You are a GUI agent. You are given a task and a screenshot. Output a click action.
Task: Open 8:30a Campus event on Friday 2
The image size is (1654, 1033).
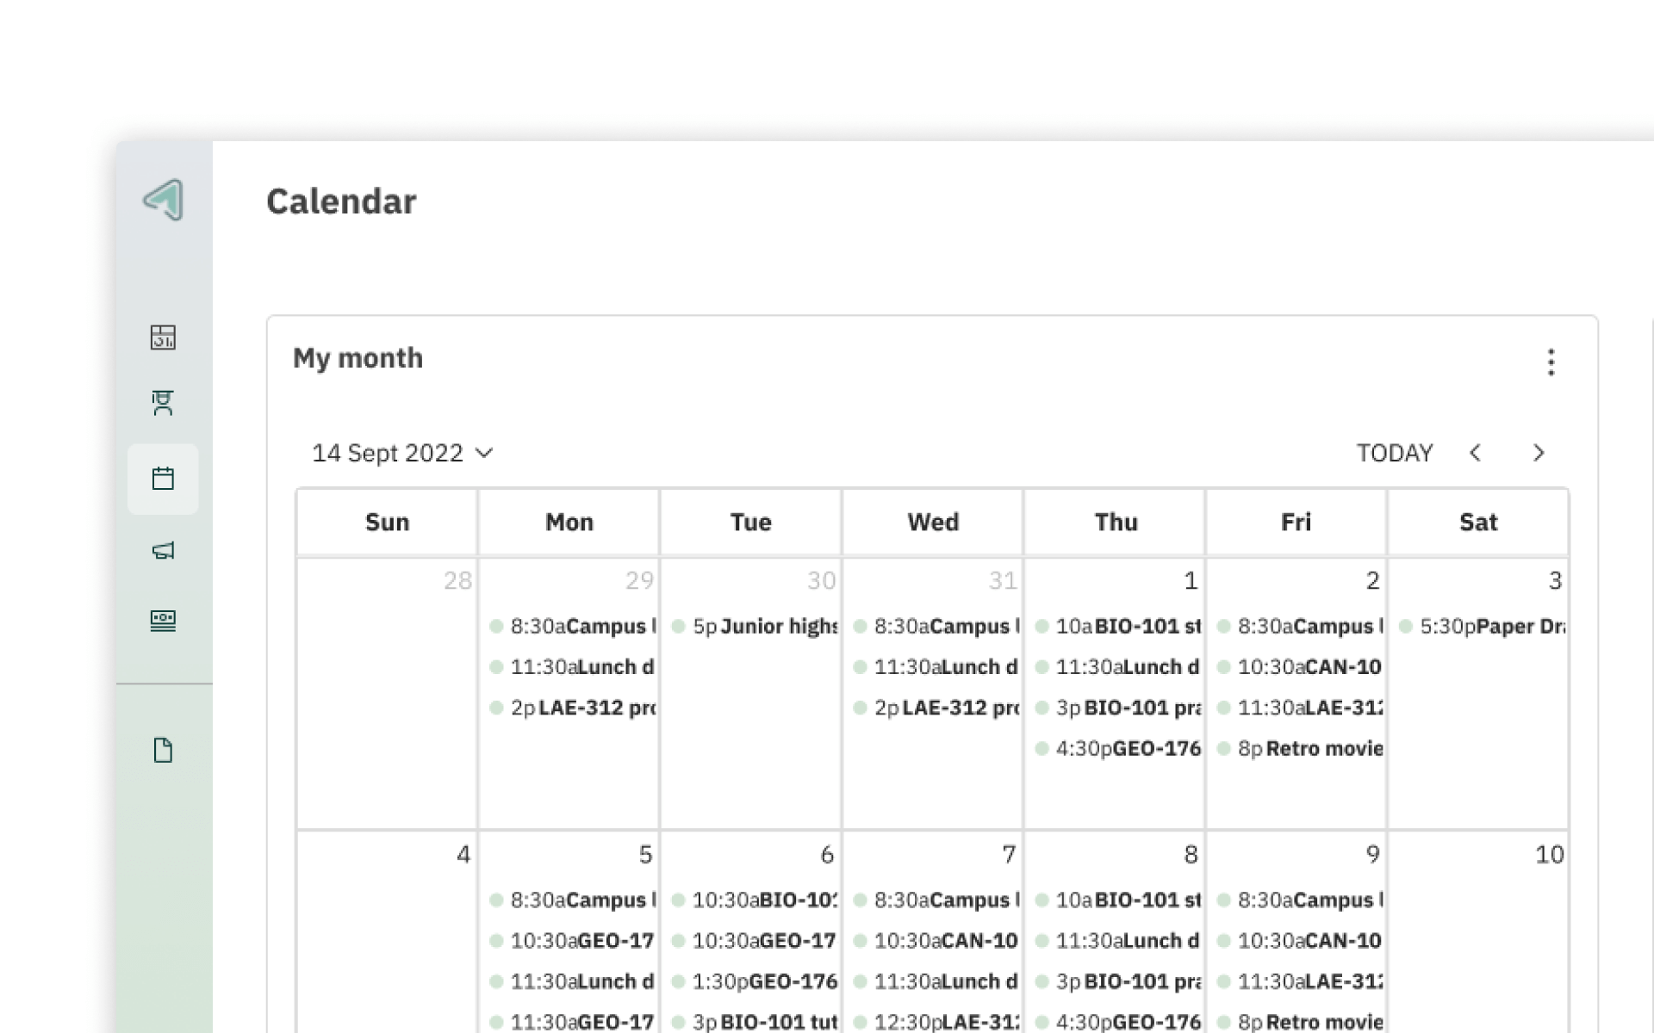coord(1300,626)
